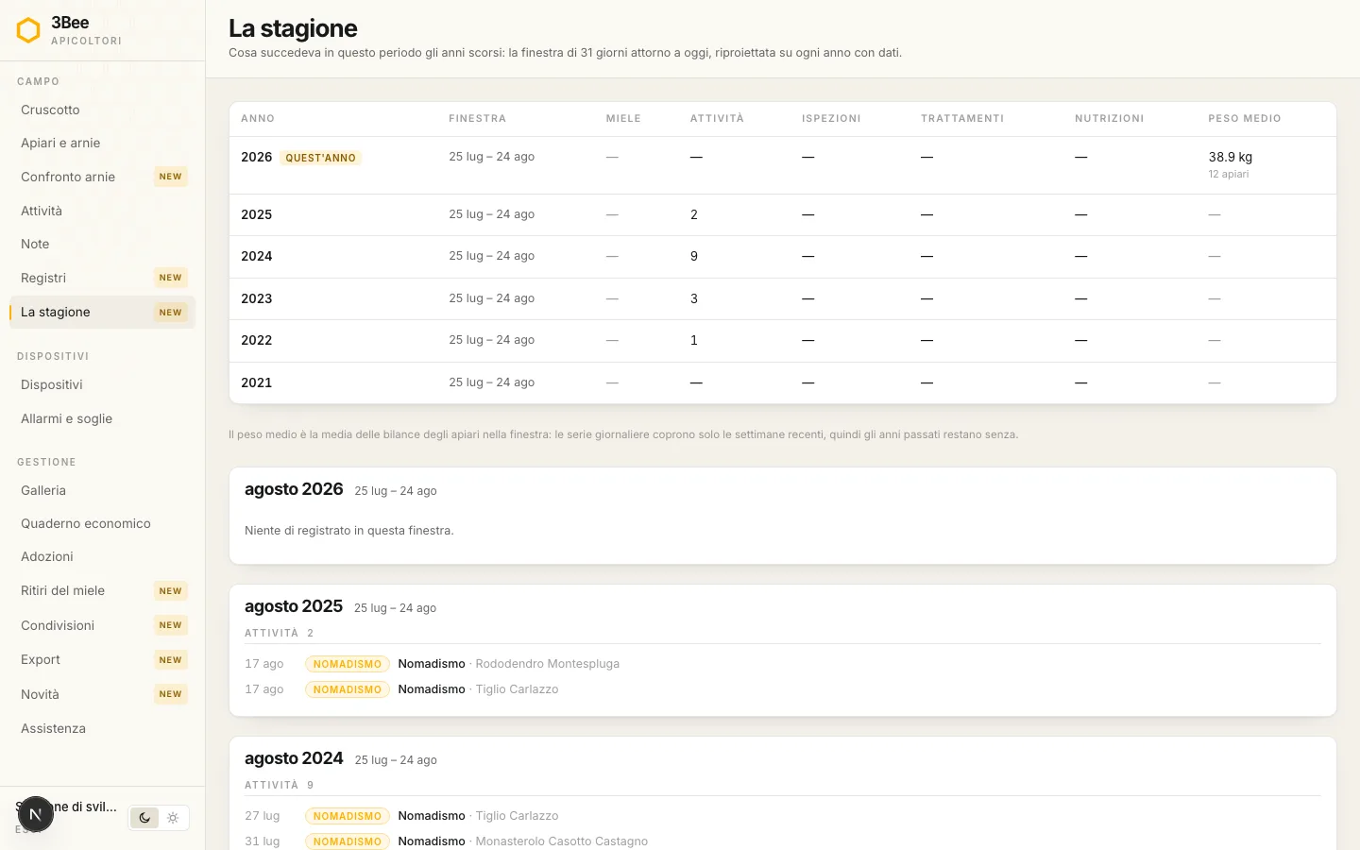Click activity count 3 for 2023

694,298
